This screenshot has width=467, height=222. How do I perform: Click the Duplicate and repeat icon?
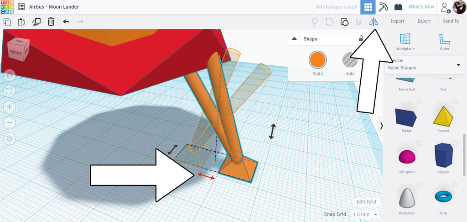tap(36, 21)
